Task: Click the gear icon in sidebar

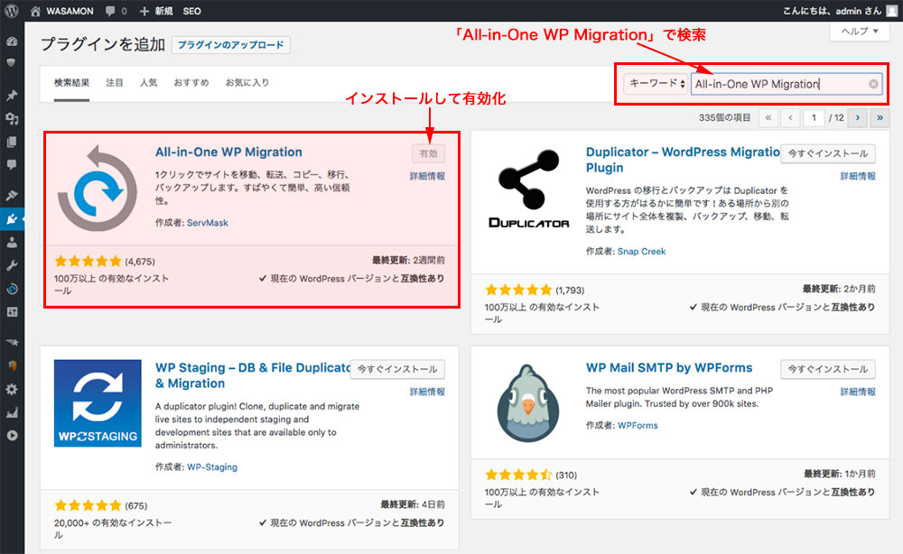Action: 12,390
